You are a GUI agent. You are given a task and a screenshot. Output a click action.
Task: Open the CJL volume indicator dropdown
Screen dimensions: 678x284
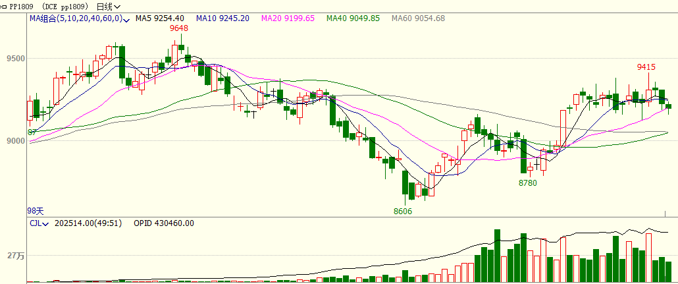coord(39,223)
